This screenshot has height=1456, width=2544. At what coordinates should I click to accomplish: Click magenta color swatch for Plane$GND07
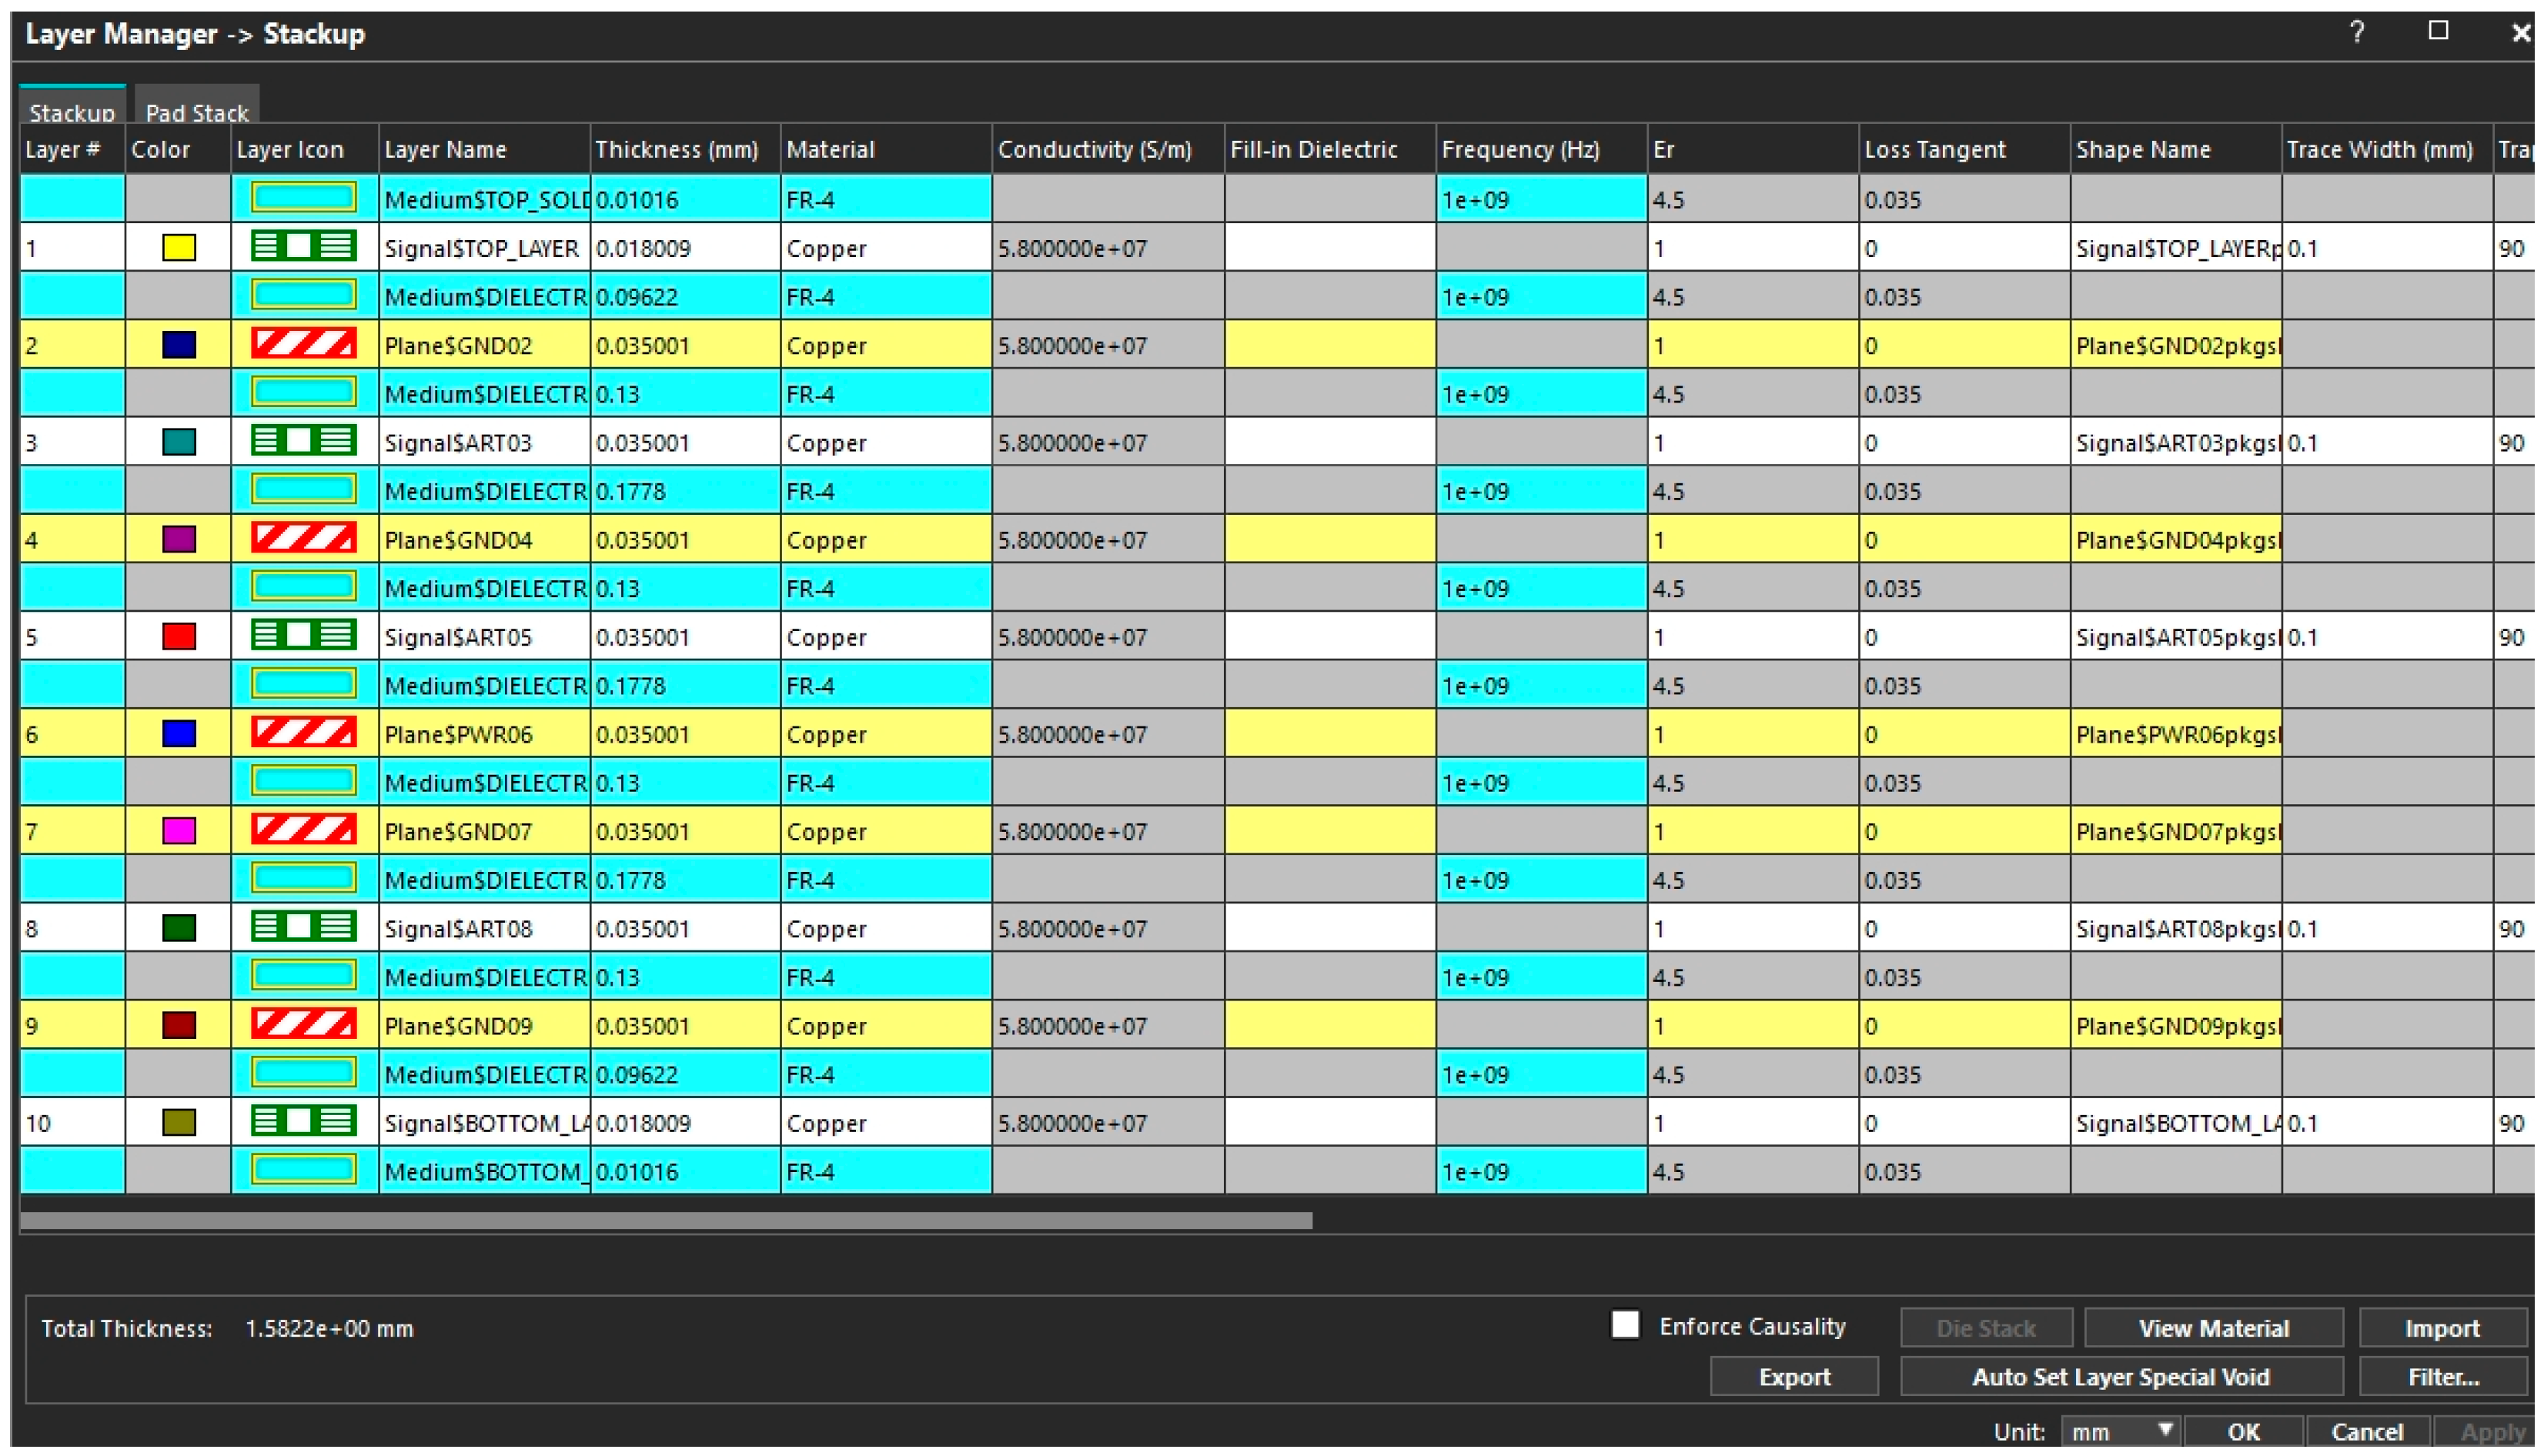179,830
